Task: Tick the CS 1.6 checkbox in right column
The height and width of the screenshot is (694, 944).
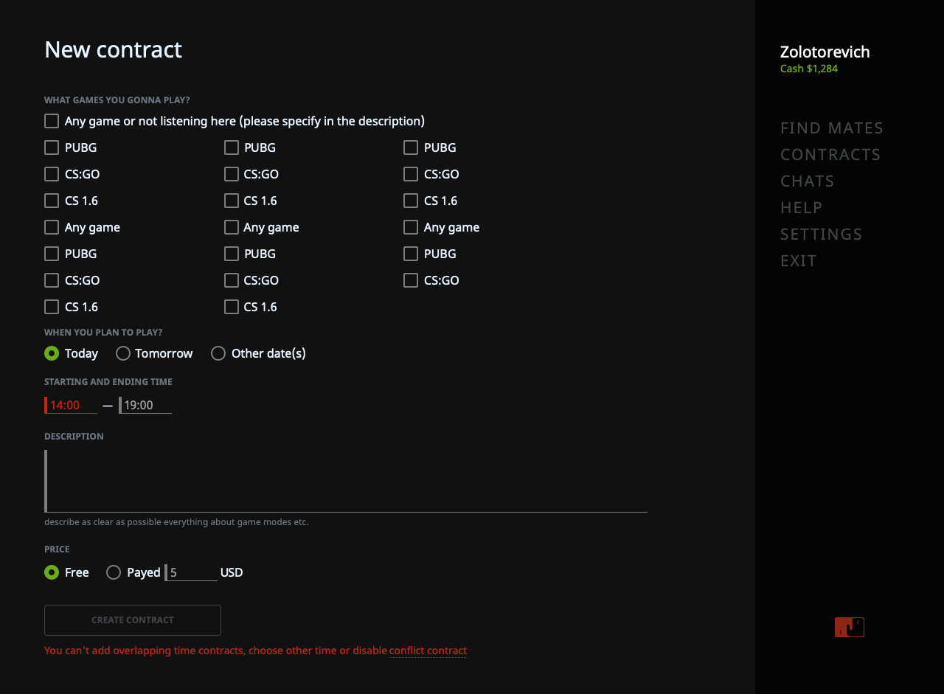Action: tap(411, 201)
